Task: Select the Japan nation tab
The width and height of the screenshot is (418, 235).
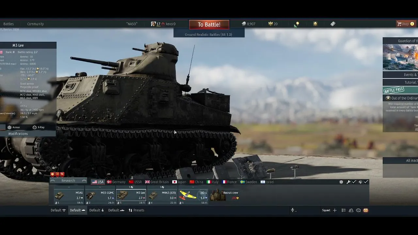Action: click(x=179, y=182)
